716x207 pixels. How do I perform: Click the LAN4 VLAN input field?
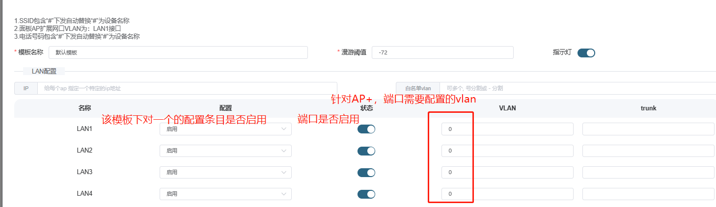(x=507, y=194)
